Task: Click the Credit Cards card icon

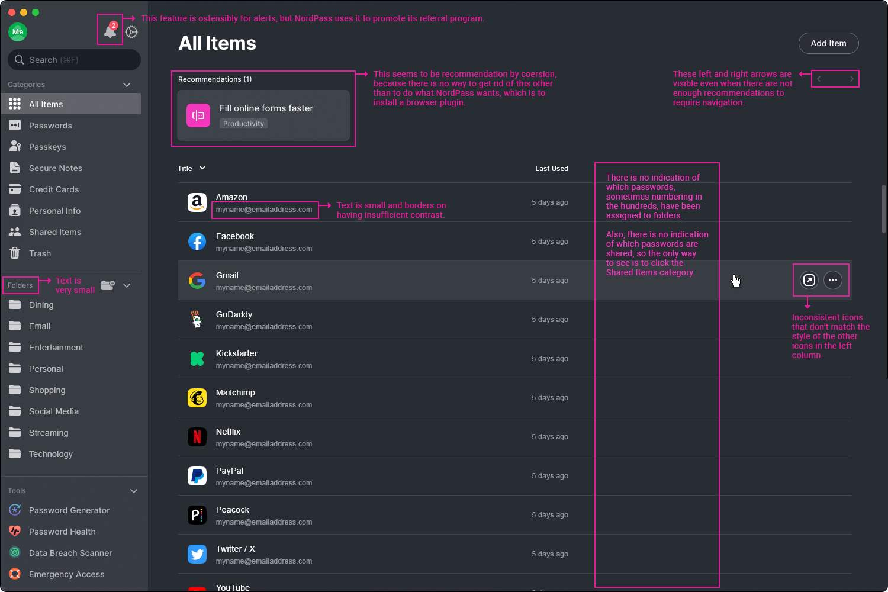Action: point(15,189)
